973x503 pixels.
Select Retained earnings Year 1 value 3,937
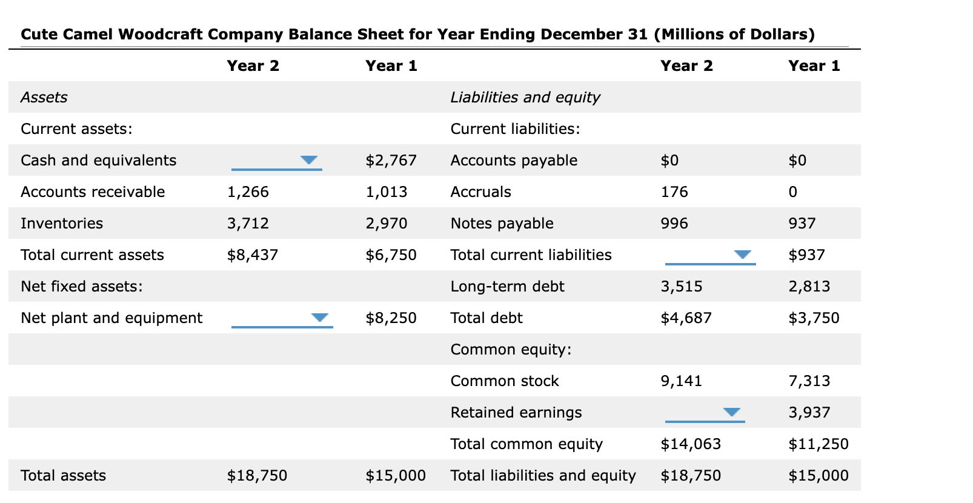[x=809, y=413]
